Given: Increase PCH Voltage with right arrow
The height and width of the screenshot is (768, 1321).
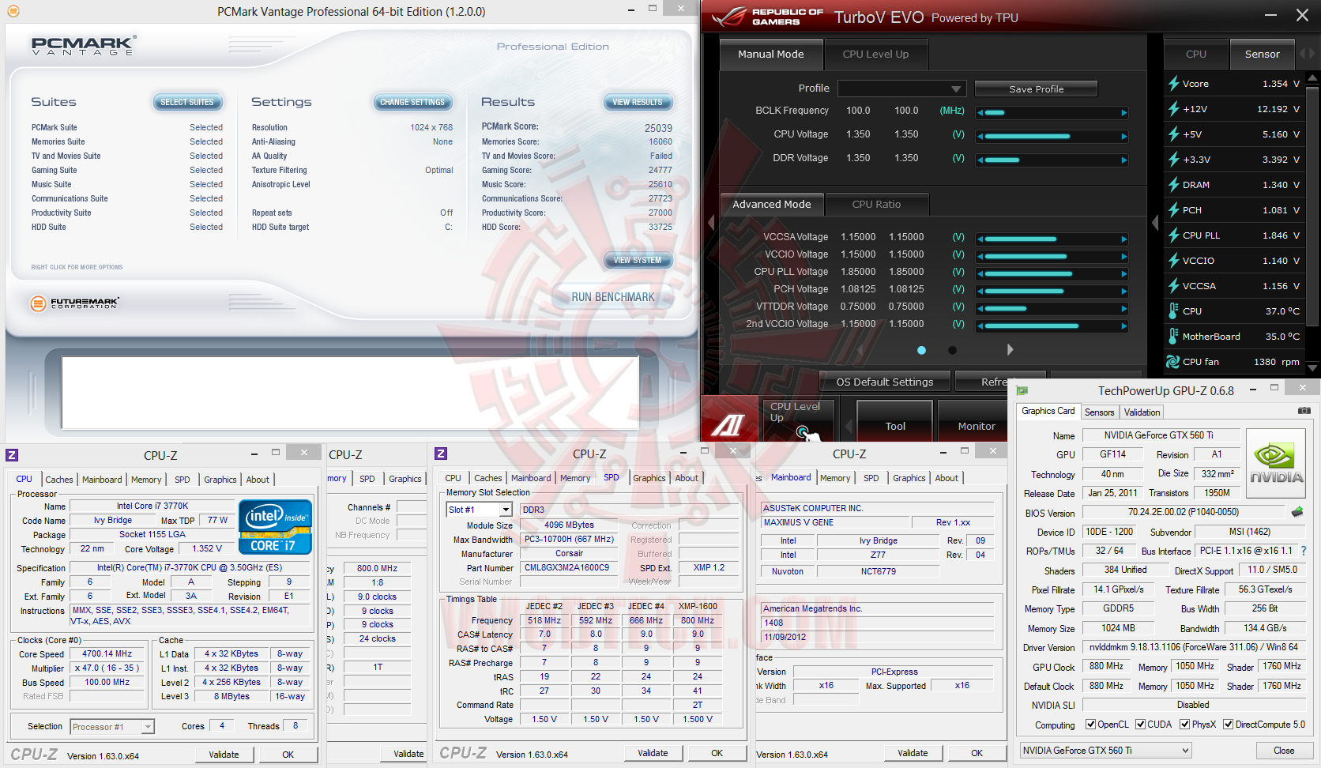Looking at the screenshot, I should pyautogui.click(x=1123, y=292).
